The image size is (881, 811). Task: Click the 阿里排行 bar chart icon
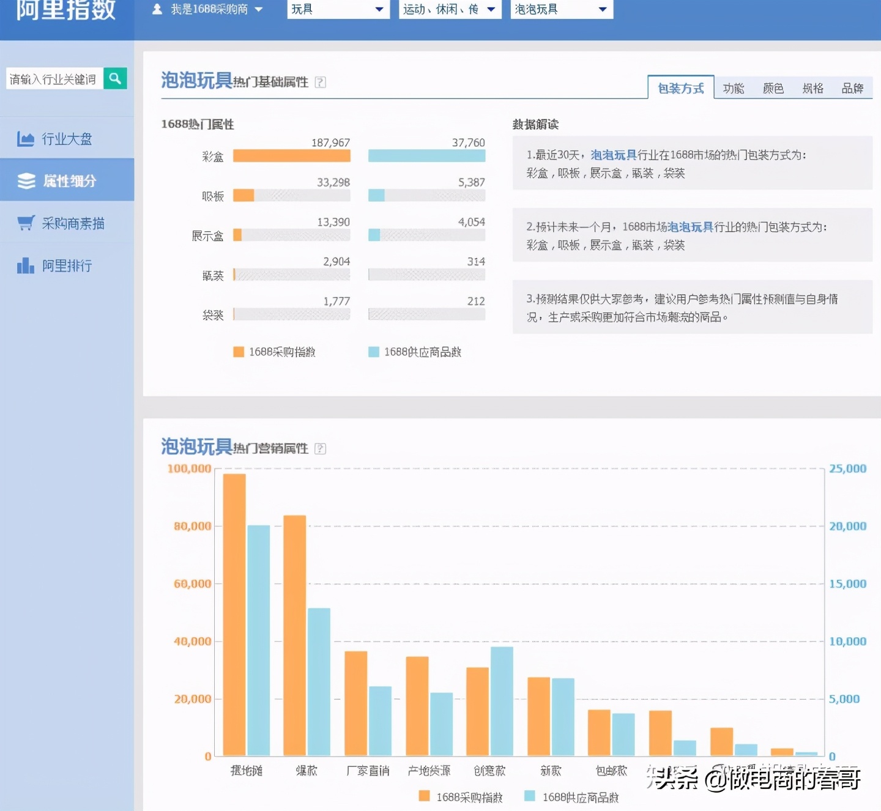(26, 266)
